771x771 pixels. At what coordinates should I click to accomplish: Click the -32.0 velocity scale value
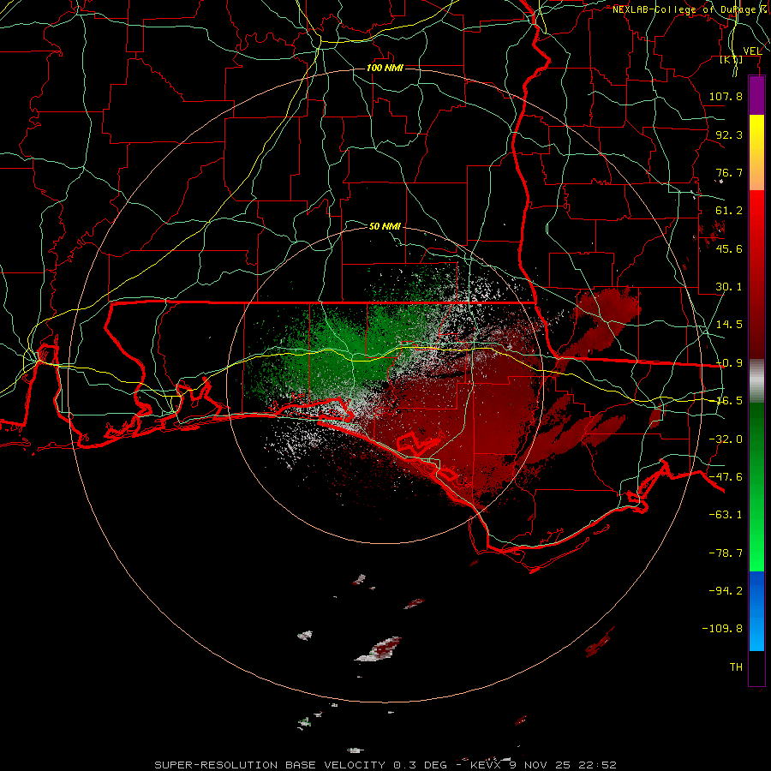(x=726, y=439)
